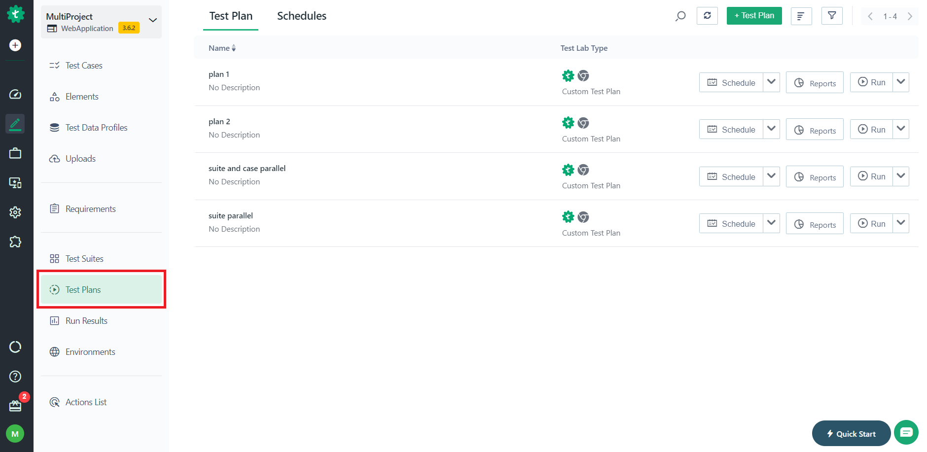Click the Testsigma logo icon
927x452 pixels.
[16, 14]
